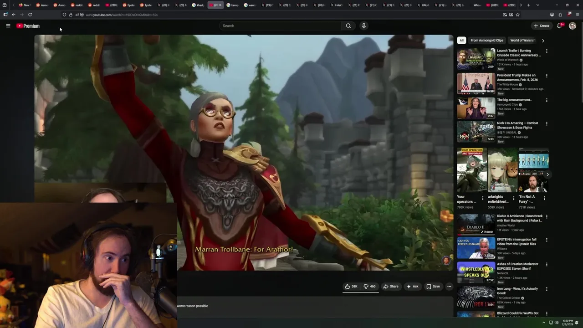
Task: Open Ashes of Creation Moderator EXPOSES title
Action: [517, 266]
